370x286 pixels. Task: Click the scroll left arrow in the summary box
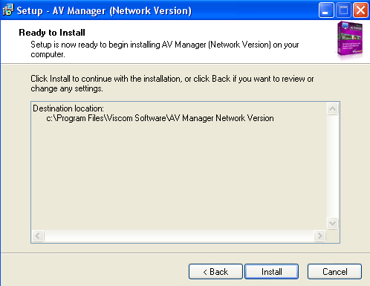[38, 235]
